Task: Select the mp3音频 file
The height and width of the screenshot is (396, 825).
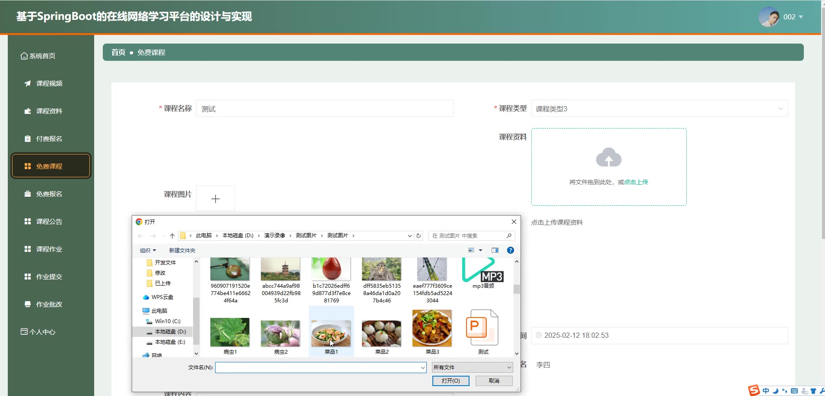Action: [x=483, y=273]
